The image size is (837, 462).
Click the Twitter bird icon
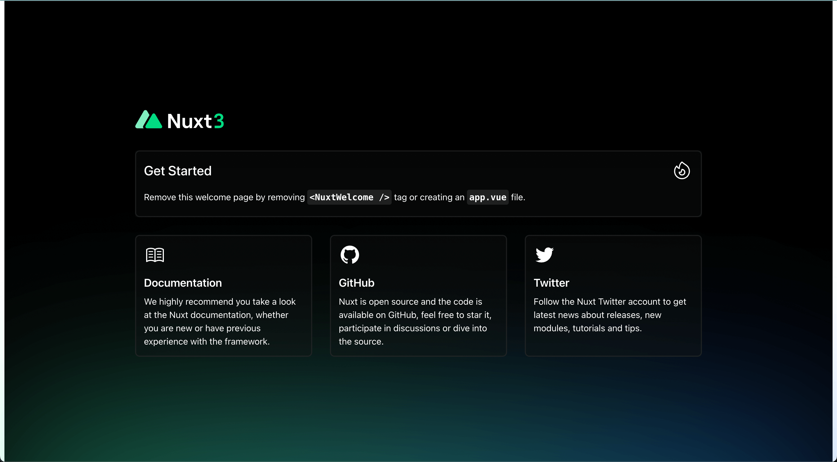[x=544, y=255]
